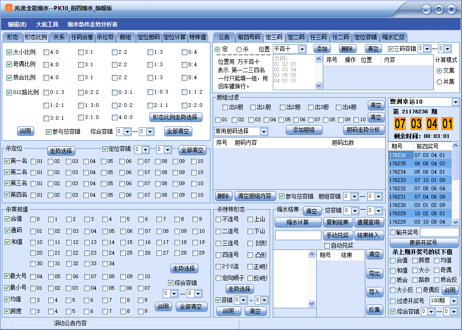This screenshot has width=462, height=330.
Task: Click the 形态比例走势选择 button
Action: (176, 117)
